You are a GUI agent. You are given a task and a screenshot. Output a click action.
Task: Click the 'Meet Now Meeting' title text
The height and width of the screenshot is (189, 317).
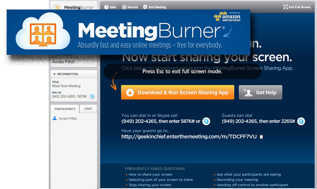click(x=66, y=86)
